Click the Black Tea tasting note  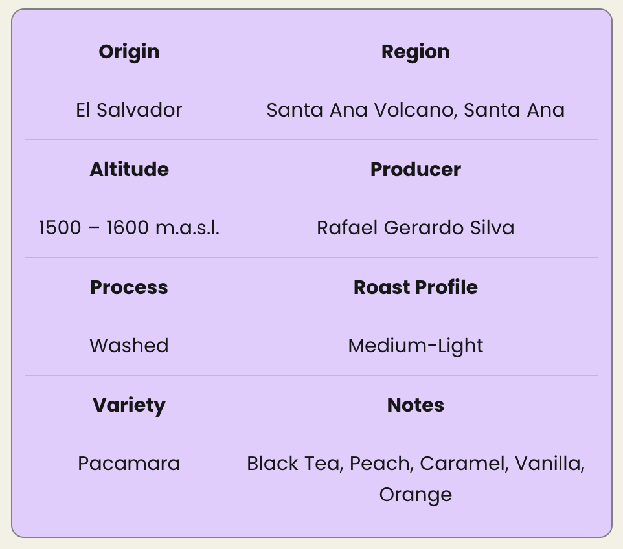click(293, 464)
